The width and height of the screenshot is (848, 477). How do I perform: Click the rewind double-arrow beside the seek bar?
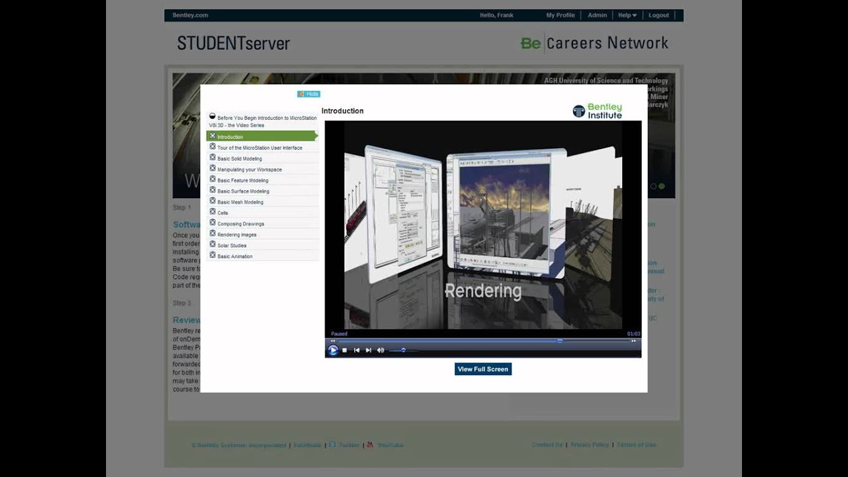pos(333,341)
